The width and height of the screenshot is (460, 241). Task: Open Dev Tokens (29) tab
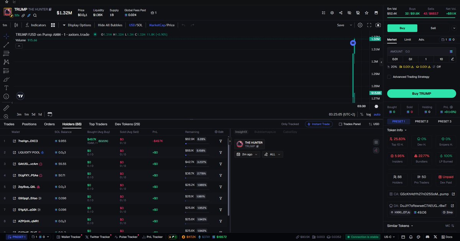tap(127, 124)
